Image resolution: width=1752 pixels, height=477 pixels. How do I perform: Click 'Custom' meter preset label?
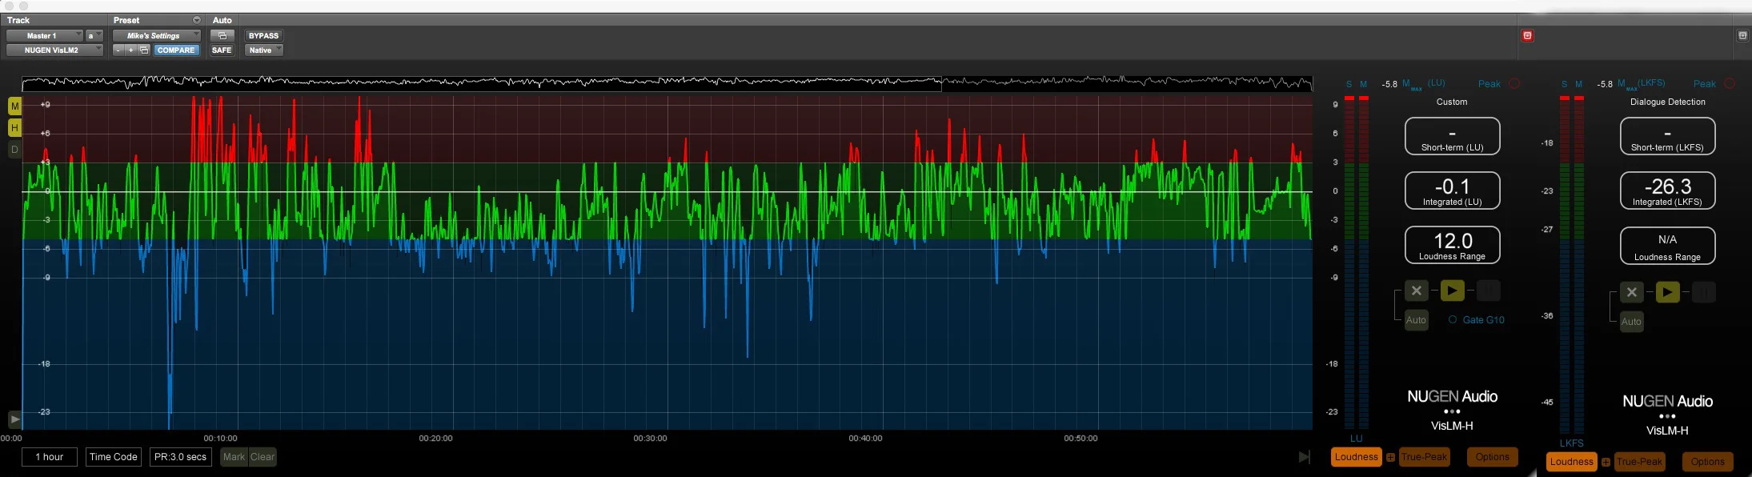point(1452,102)
